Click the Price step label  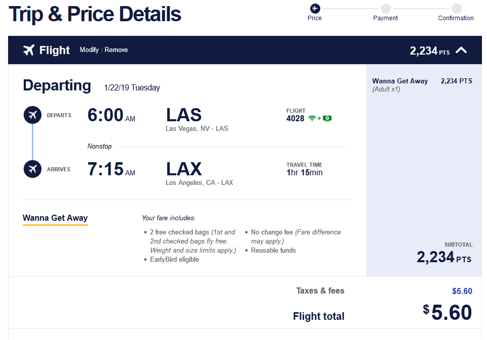pos(315,18)
